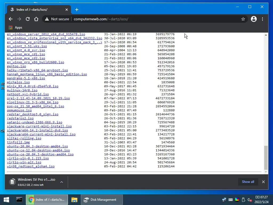Download en_windows_server_2012_x64_dvd_915478.iso
The image size is (273, 205).
point(46,34)
